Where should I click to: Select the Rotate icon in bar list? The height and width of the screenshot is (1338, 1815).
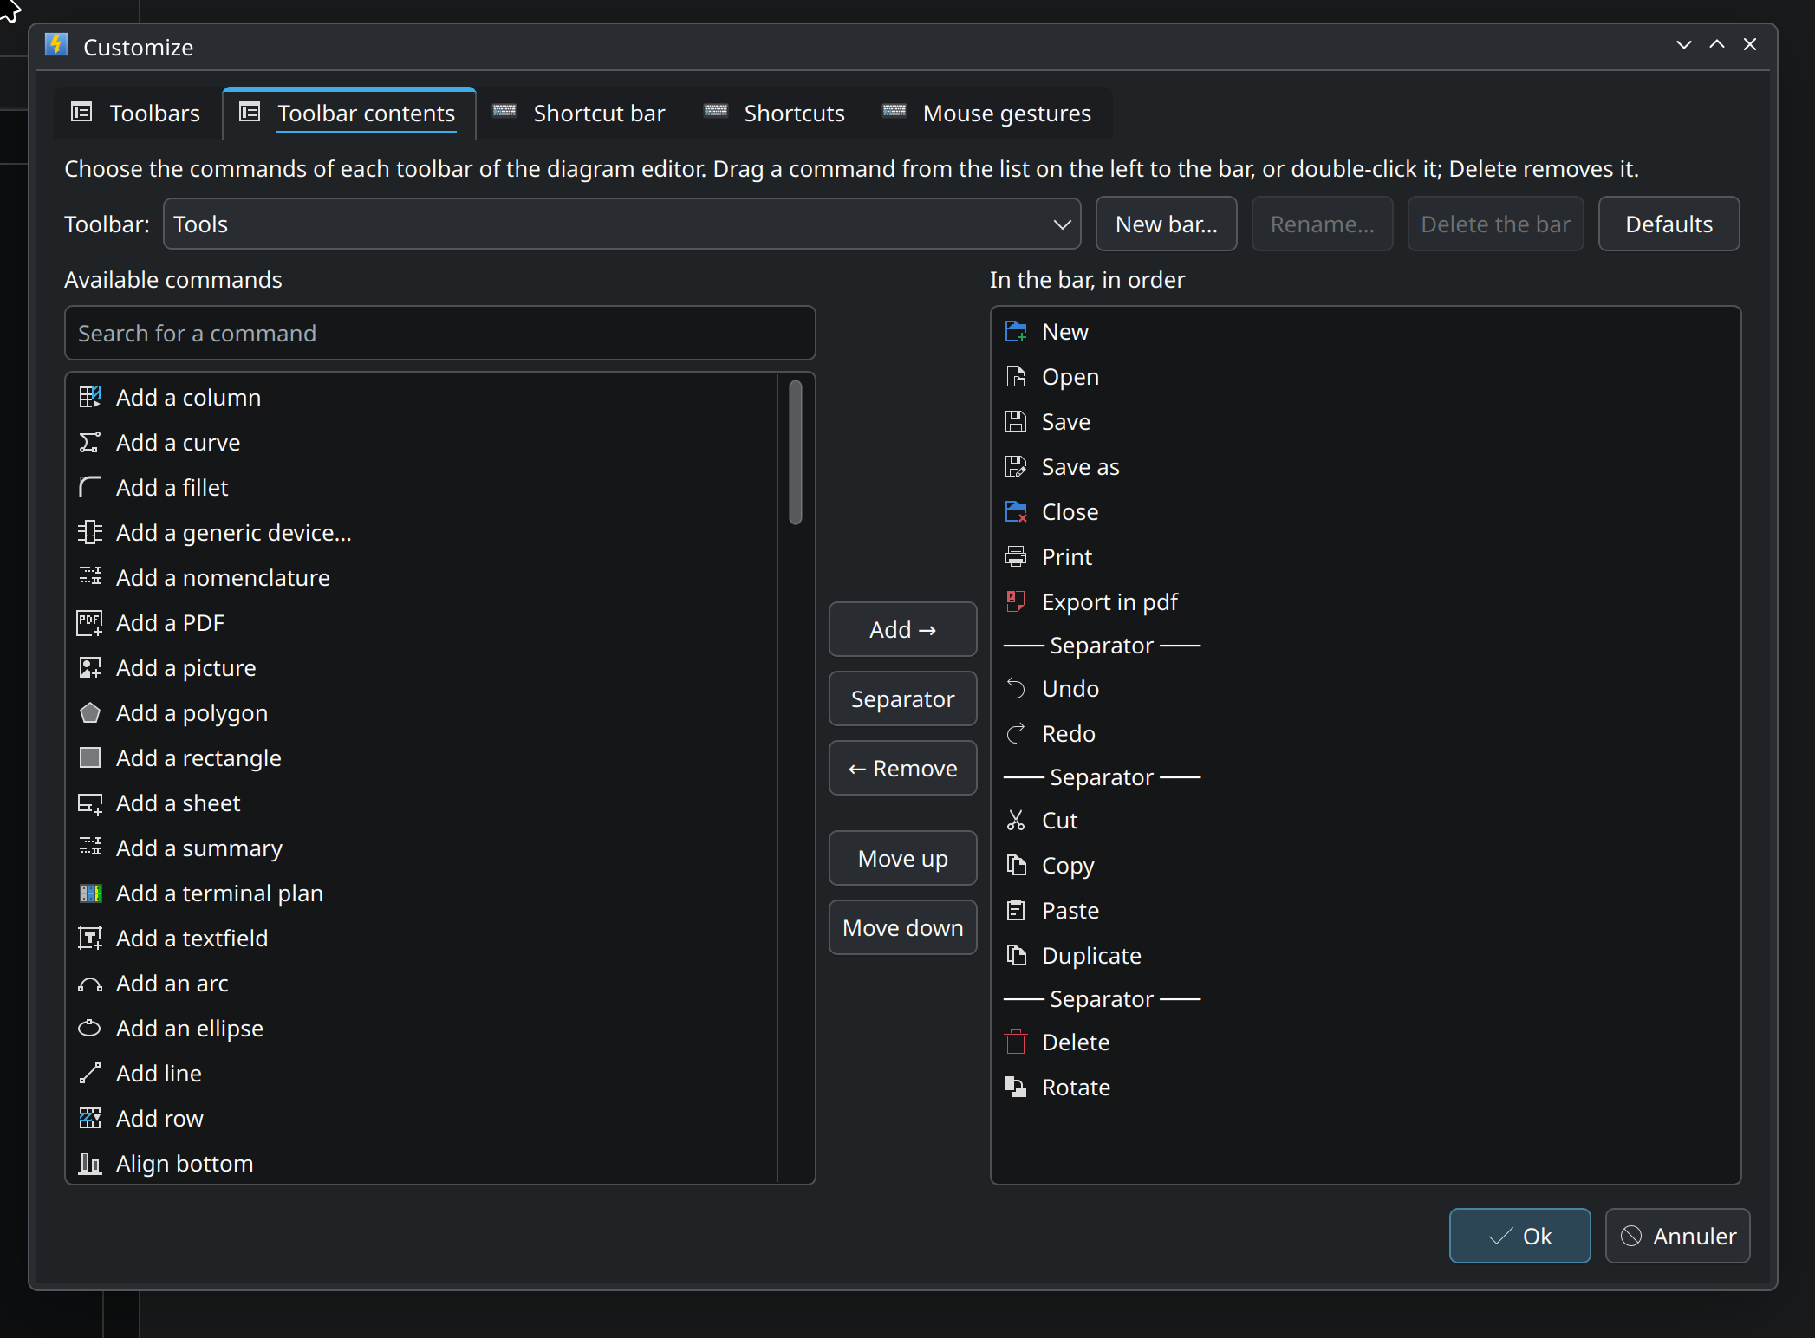point(1016,1088)
